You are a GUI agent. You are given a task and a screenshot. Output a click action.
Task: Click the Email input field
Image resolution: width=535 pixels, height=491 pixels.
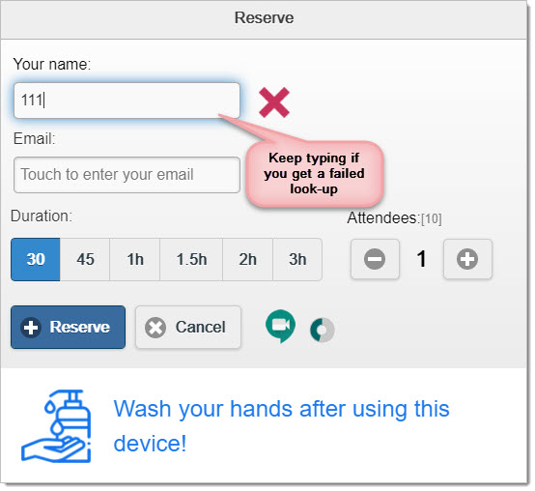point(127,175)
